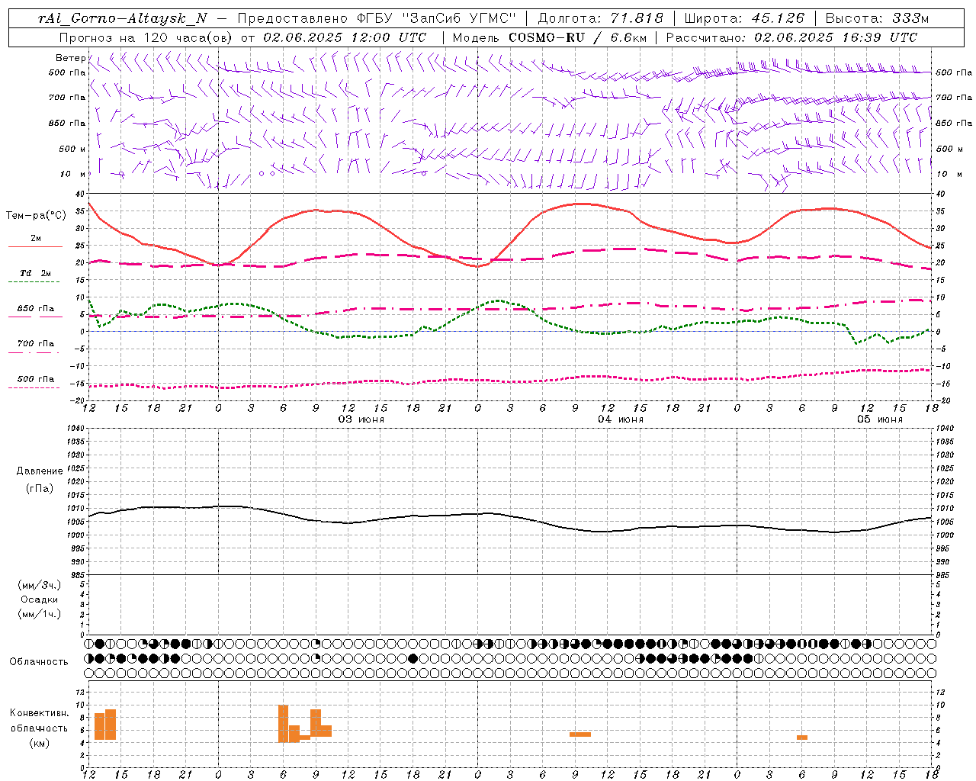Image resolution: width=976 pixels, height=781 pixels.
Task: Click the tall orange convective bar at 6 on 03 июня
Action: click(x=283, y=724)
